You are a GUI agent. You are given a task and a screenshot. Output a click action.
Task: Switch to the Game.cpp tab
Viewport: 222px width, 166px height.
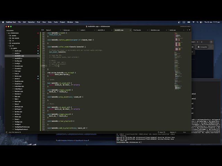67,30
